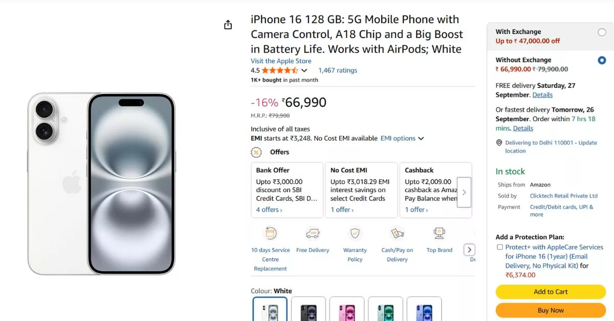Click the Visit the Apple Store link
The height and width of the screenshot is (321, 614).
(280, 61)
